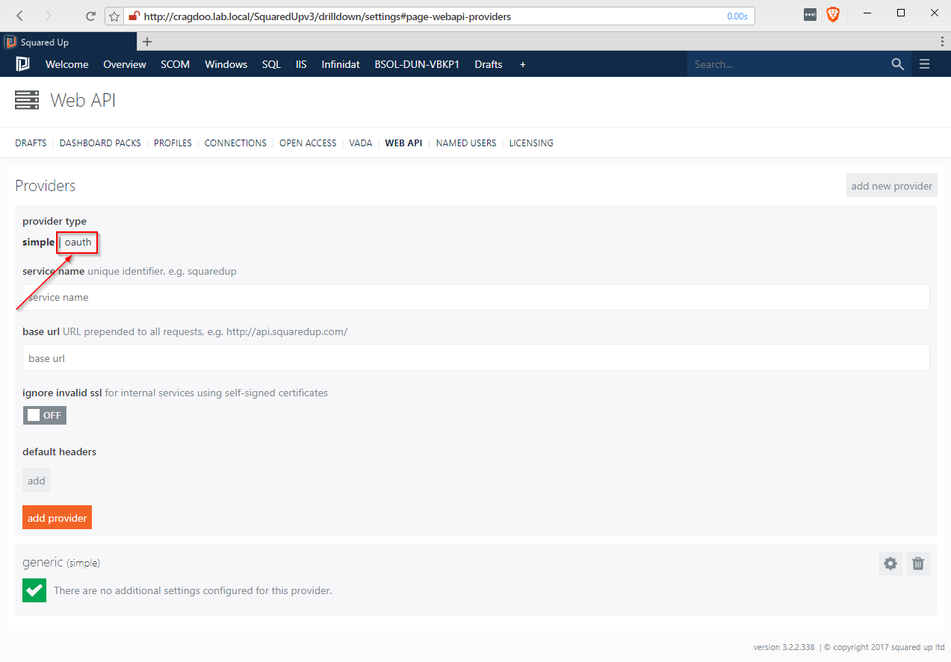Switch to the VADA tab

(x=361, y=143)
